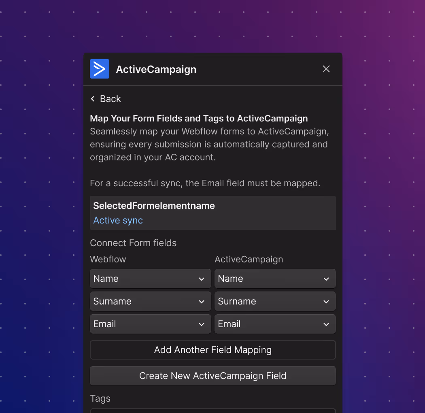This screenshot has height=413, width=425.
Task: Click Create New ActiveCampaign Field button
Action: tap(213, 376)
